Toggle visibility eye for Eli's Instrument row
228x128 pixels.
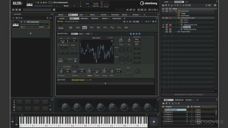click(x=163, y=11)
